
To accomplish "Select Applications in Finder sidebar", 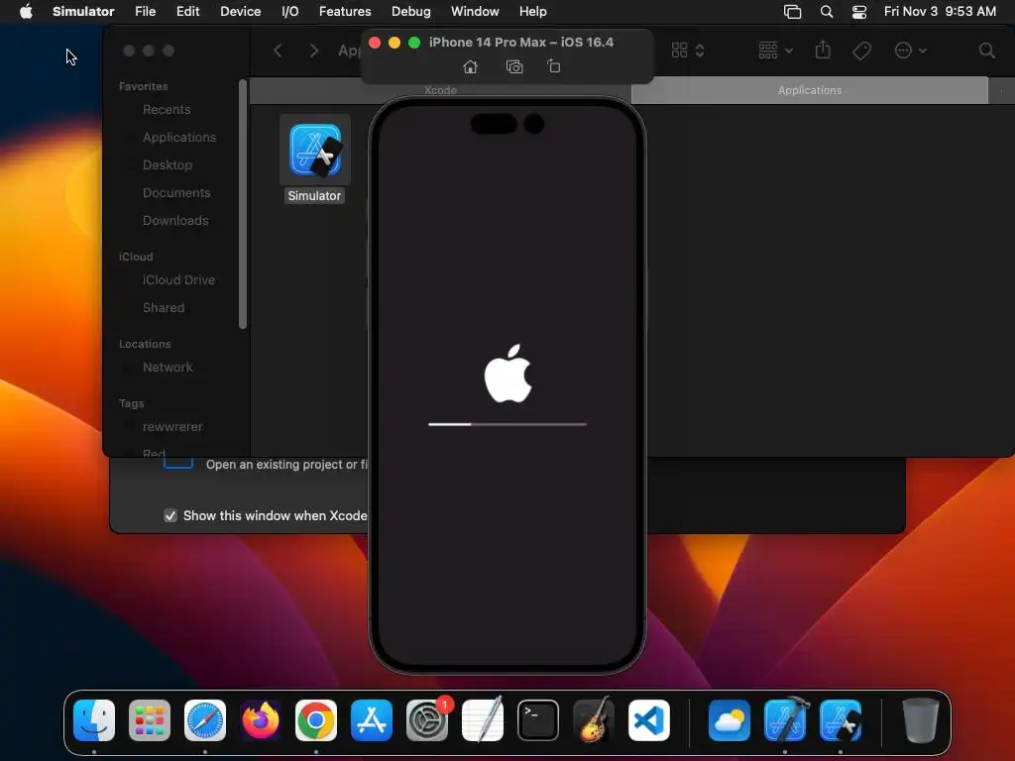I will click(x=179, y=137).
